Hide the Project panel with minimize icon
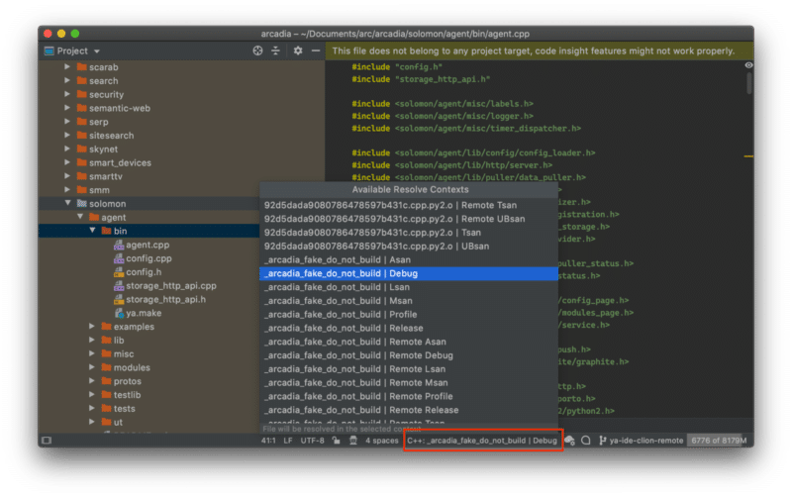Image resolution: width=792 pixels, height=498 pixels. tap(316, 50)
